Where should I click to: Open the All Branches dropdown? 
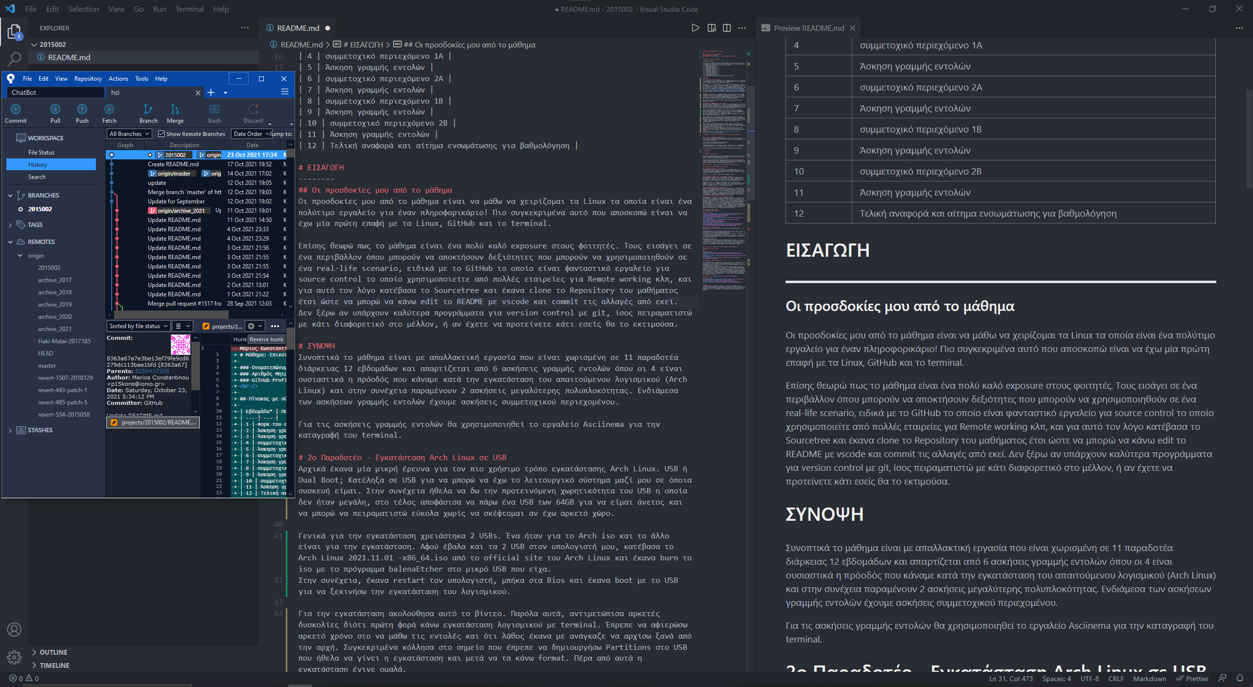pyautogui.click(x=130, y=133)
